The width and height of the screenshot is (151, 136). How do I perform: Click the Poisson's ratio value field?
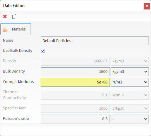click(75, 119)
